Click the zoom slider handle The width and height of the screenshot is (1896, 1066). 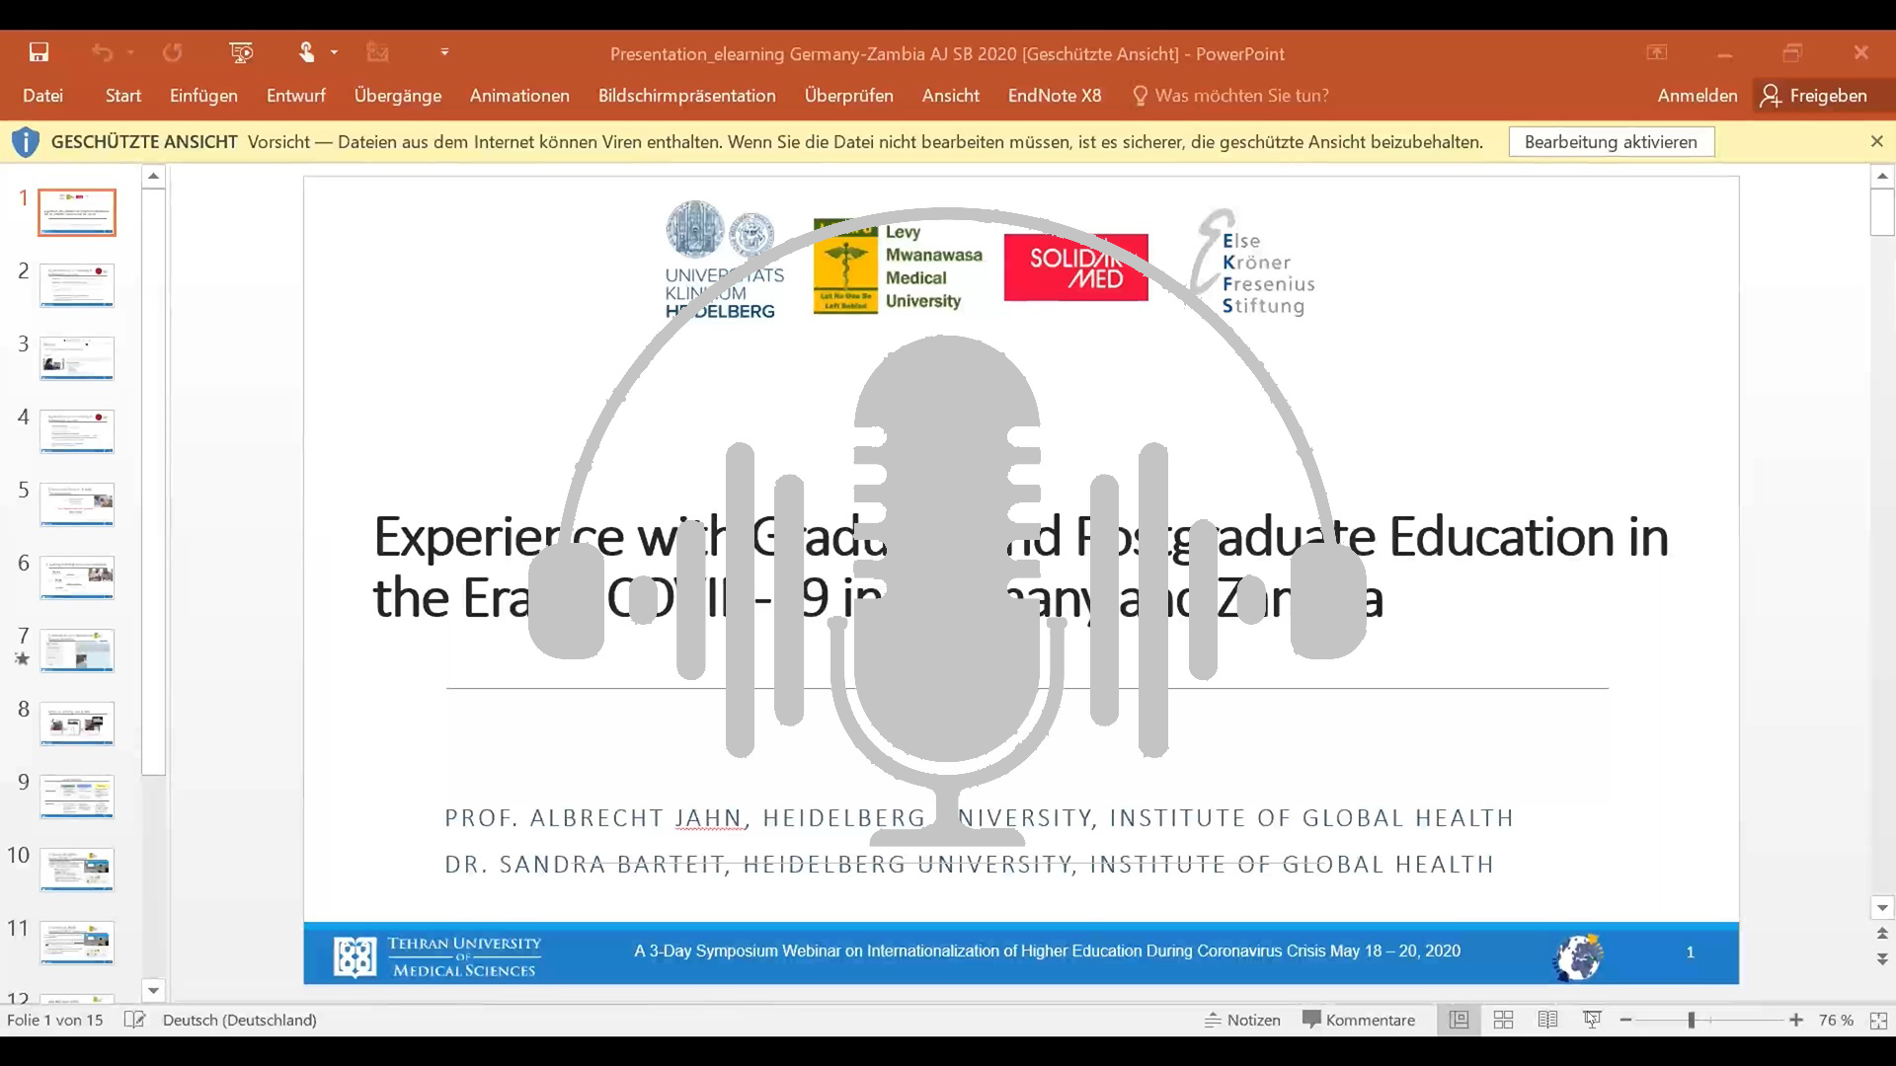(x=1692, y=1020)
